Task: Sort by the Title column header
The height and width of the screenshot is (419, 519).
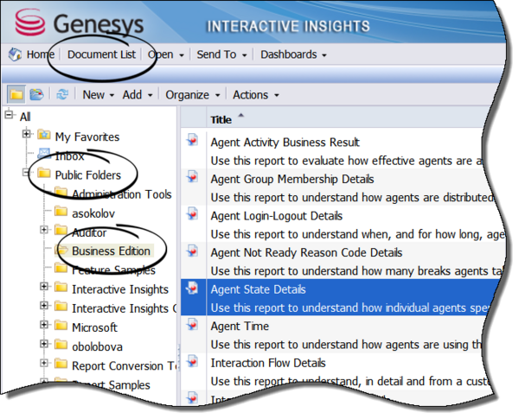Action: tap(221, 120)
